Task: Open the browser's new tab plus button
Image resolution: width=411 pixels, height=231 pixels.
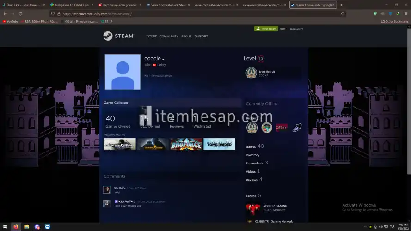Action: [341, 5]
